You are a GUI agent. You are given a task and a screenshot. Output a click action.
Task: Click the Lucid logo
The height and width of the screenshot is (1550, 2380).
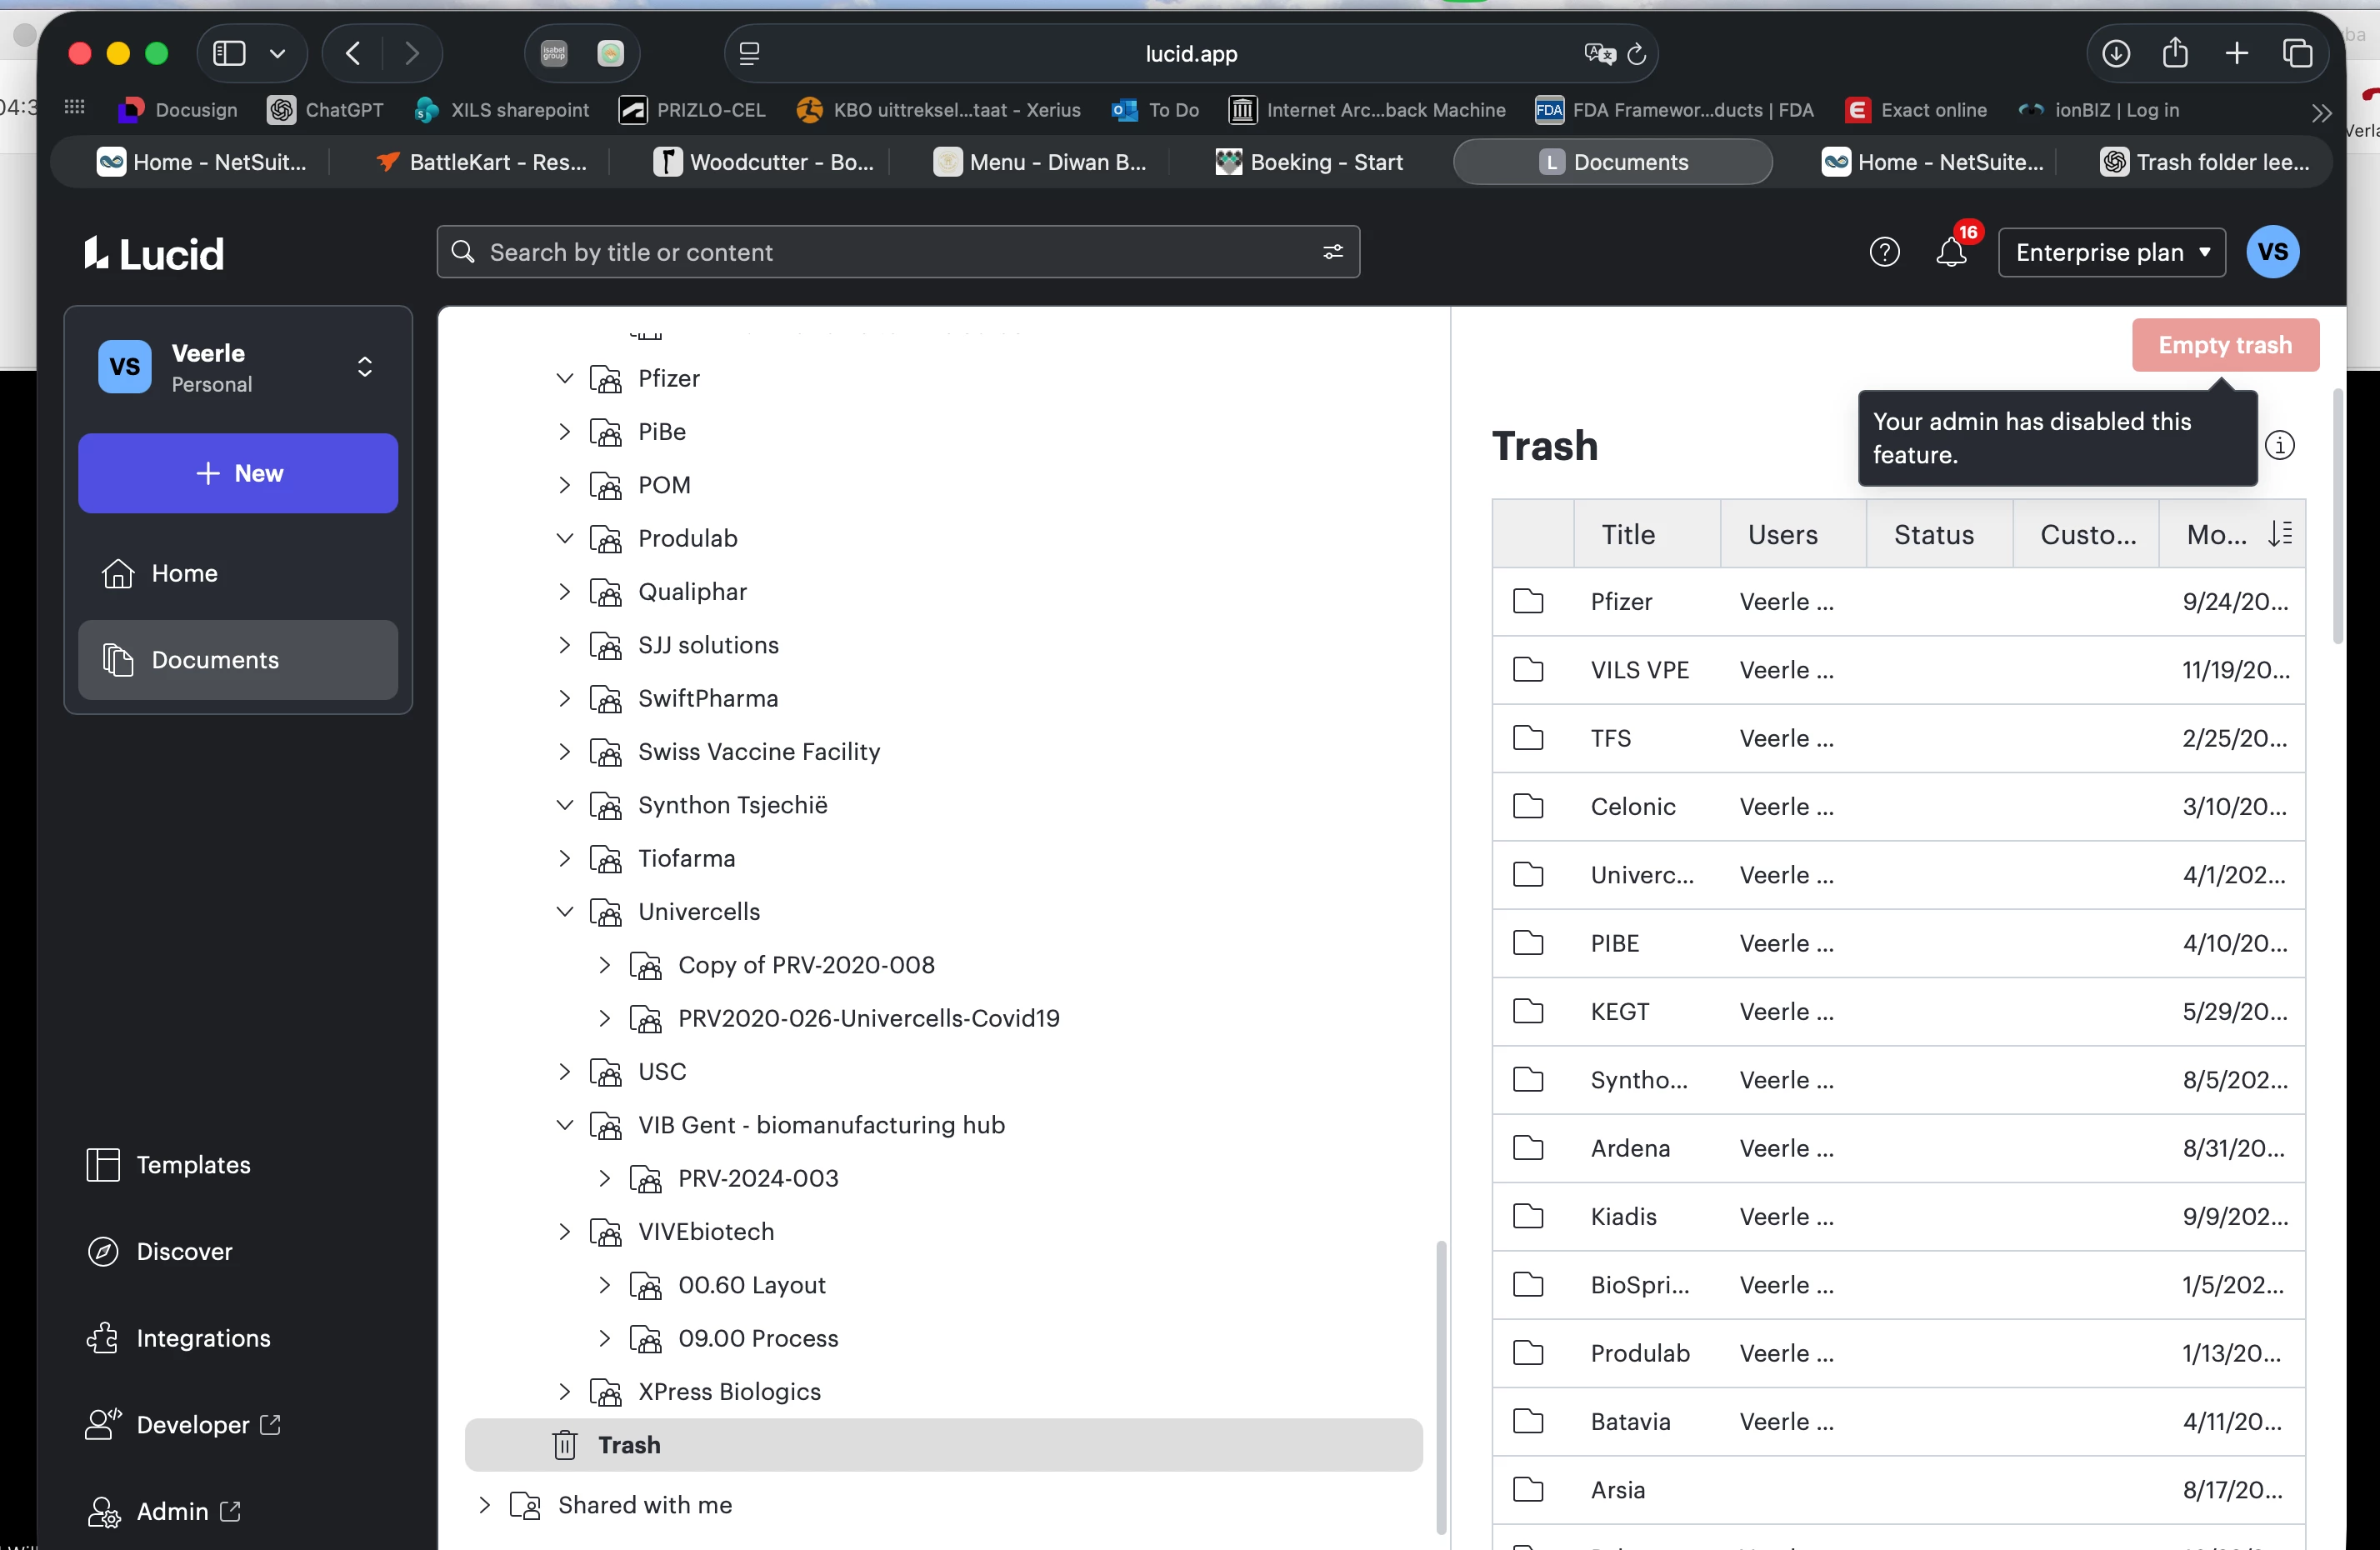[154, 254]
